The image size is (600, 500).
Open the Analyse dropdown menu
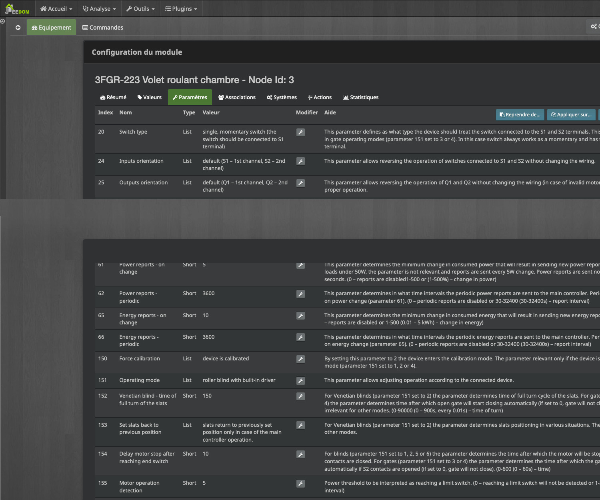pyautogui.click(x=99, y=8)
